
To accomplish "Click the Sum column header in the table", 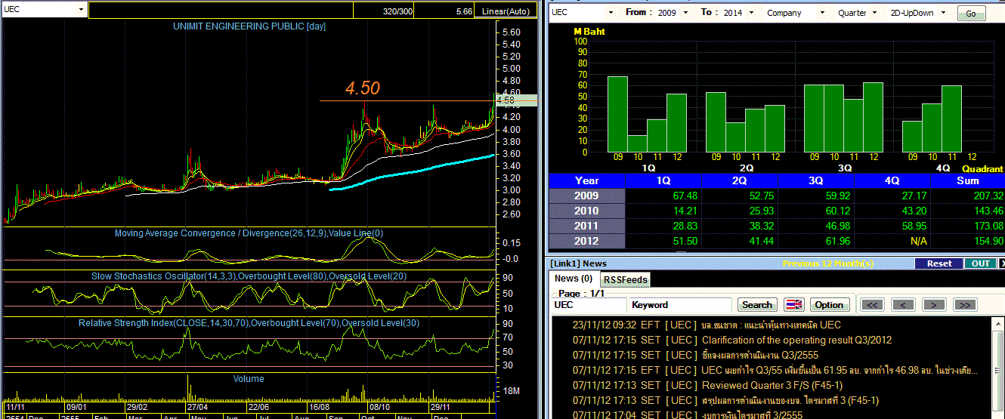I will coord(967,180).
